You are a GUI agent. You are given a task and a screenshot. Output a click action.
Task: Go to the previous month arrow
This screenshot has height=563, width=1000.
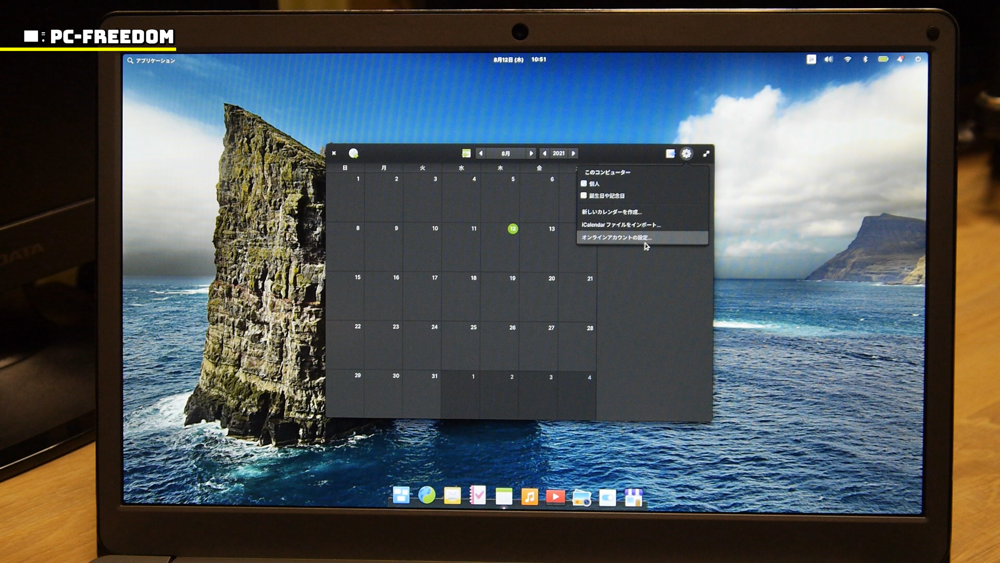click(481, 153)
